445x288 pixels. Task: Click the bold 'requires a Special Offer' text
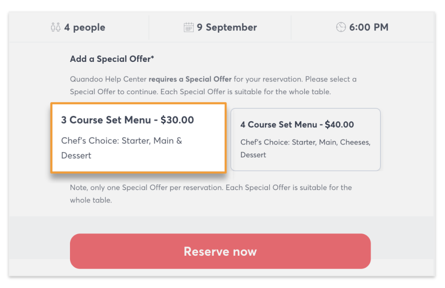pyautogui.click(x=190, y=79)
